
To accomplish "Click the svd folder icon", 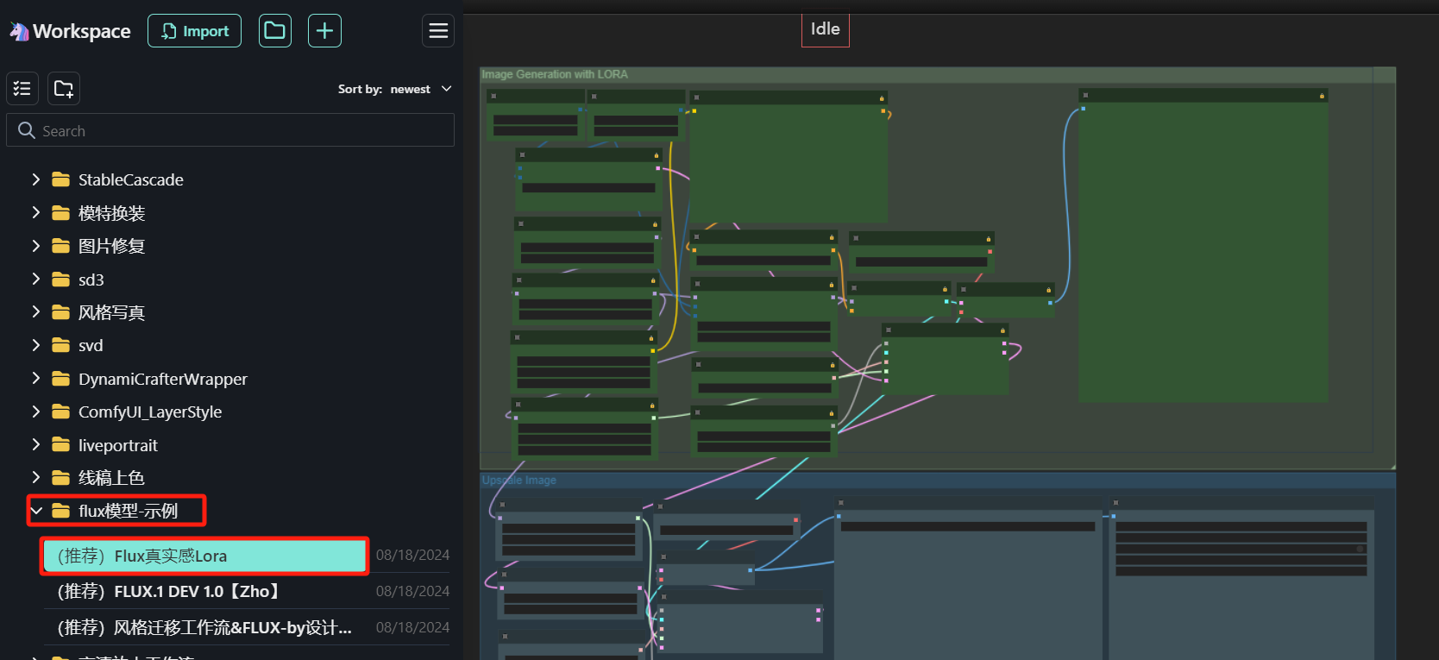I will tap(60, 345).
